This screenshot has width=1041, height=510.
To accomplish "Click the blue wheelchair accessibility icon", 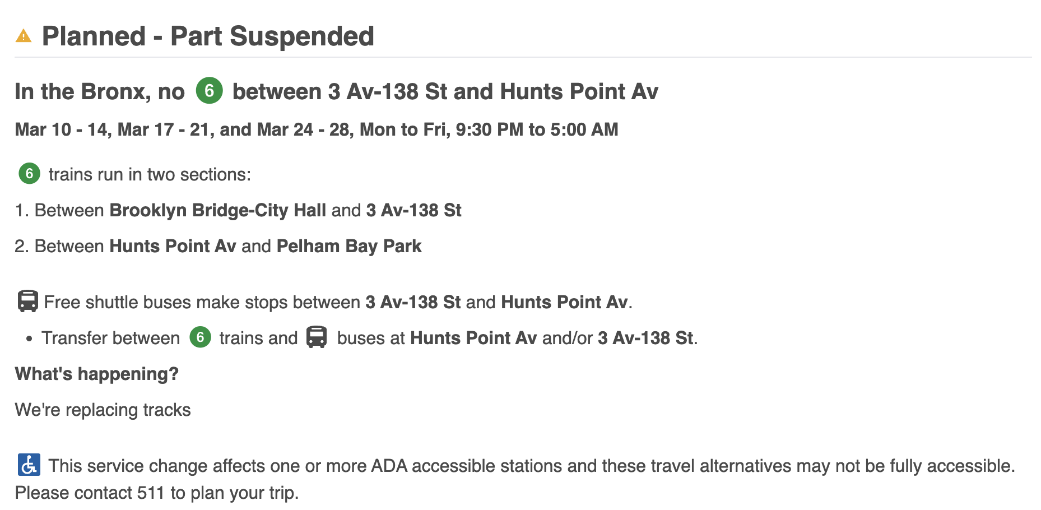I will tap(29, 465).
